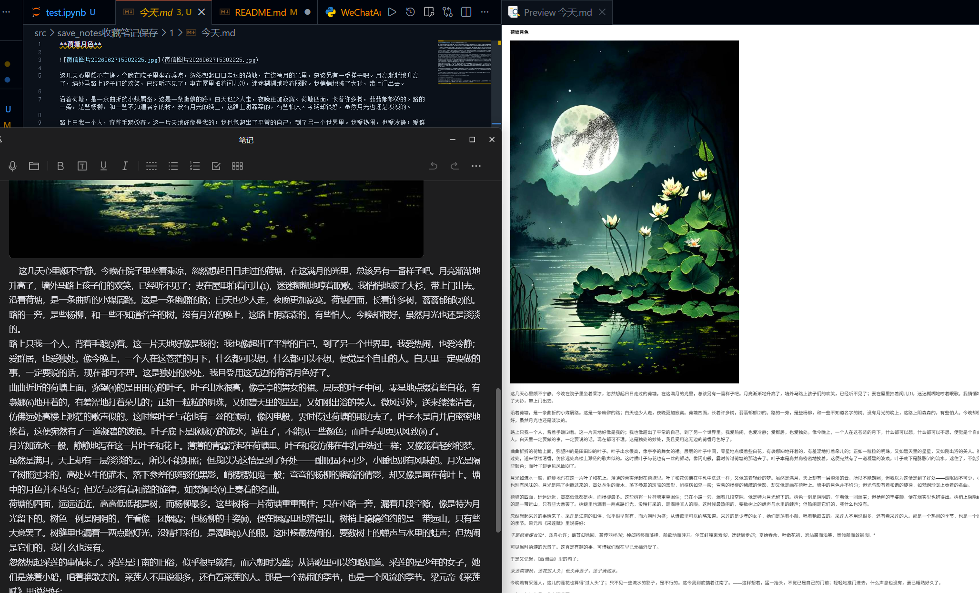The height and width of the screenshot is (593, 979).
Task: Click the '1' folder breadcrumb
Action: point(172,33)
